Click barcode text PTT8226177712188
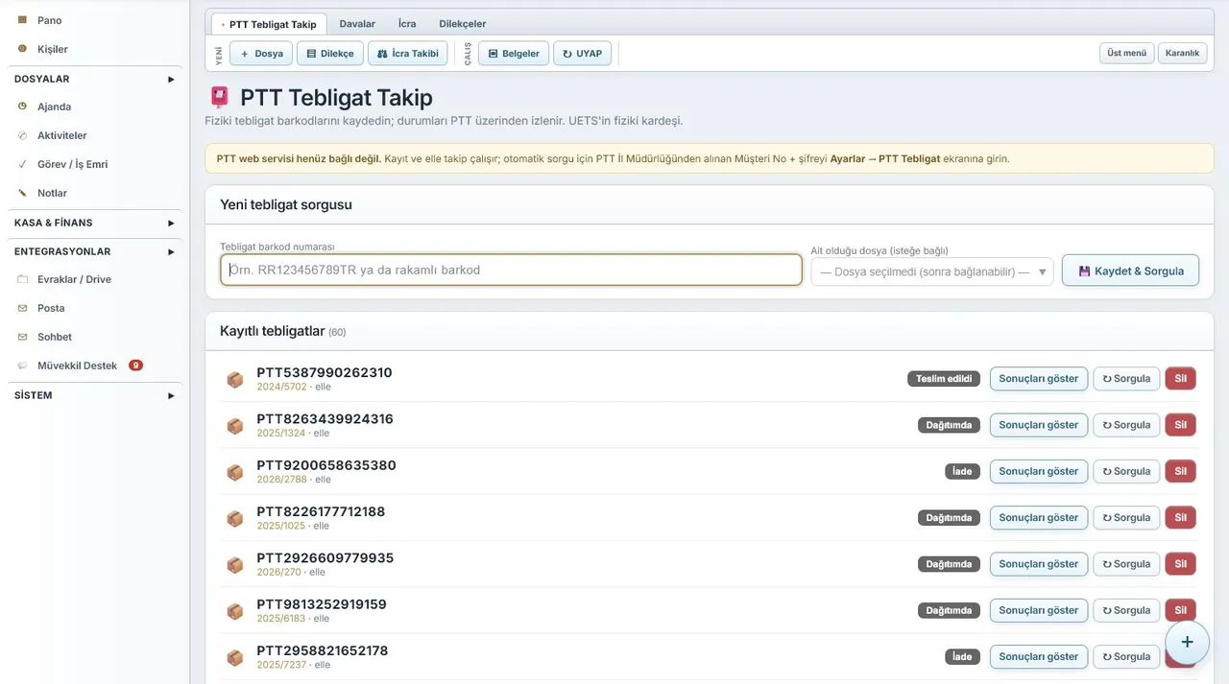1229x684 pixels. (x=321, y=511)
